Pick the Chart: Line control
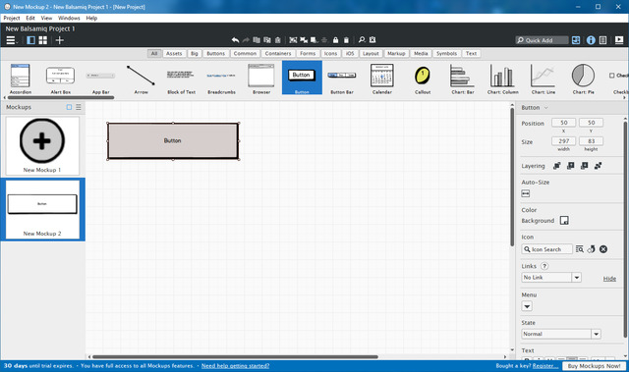629x372 pixels. pos(543,79)
